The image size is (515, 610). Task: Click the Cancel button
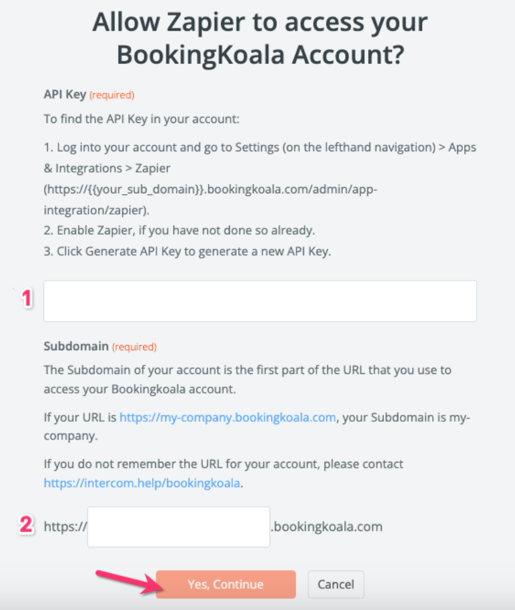(x=335, y=584)
